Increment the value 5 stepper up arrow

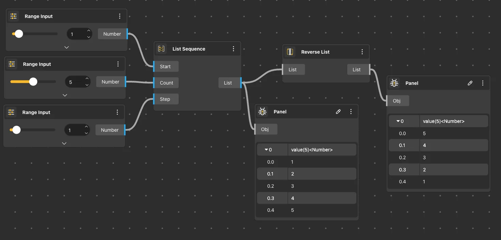[x=87, y=79]
